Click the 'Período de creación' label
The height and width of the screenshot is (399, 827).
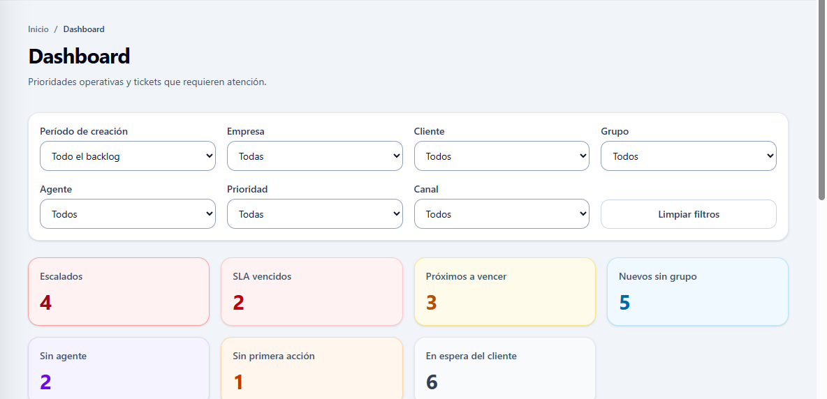click(x=84, y=132)
